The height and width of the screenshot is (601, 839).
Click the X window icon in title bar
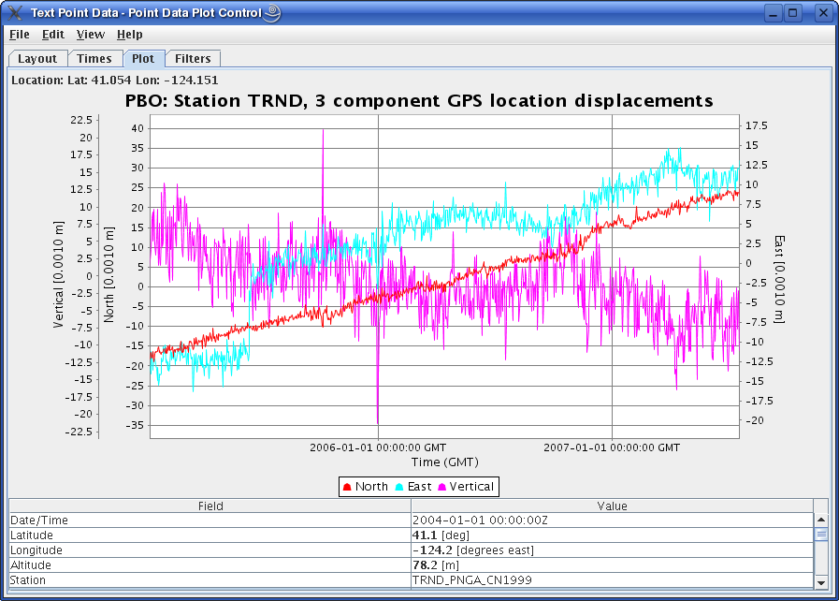pyautogui.click(x=15, y=13)
